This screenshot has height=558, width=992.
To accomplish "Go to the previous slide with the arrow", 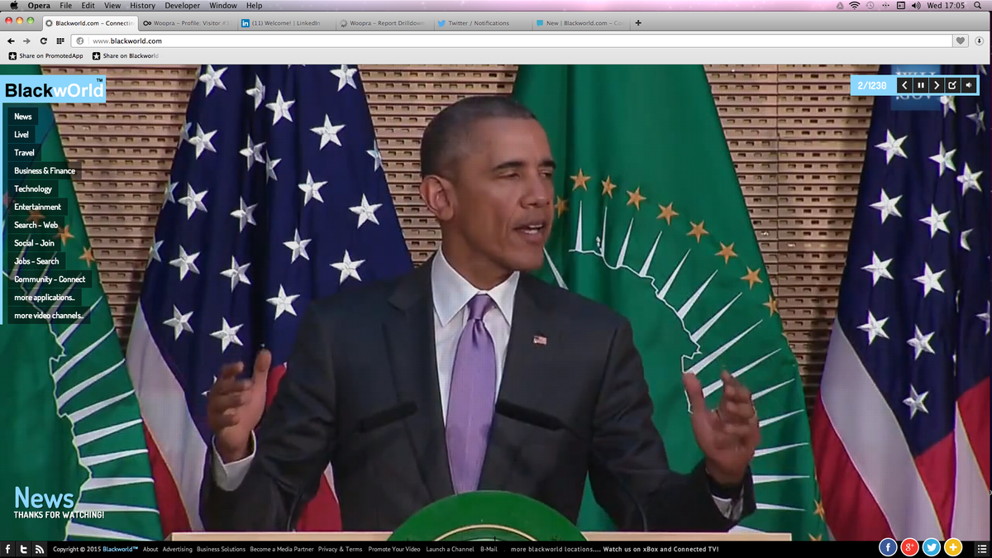I will pyautogui.click(x=904, y=84).
